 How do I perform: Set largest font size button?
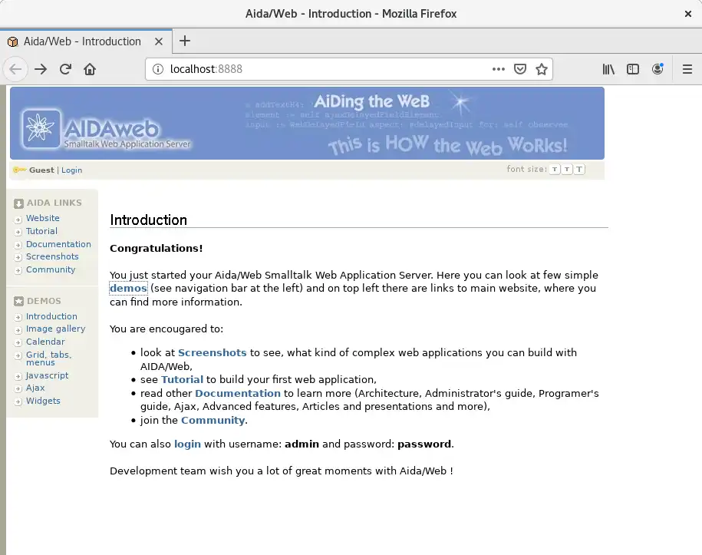[x=579, y=170]
